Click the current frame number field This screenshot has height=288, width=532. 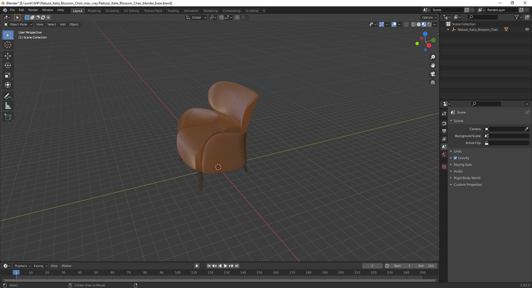point(372,266)
